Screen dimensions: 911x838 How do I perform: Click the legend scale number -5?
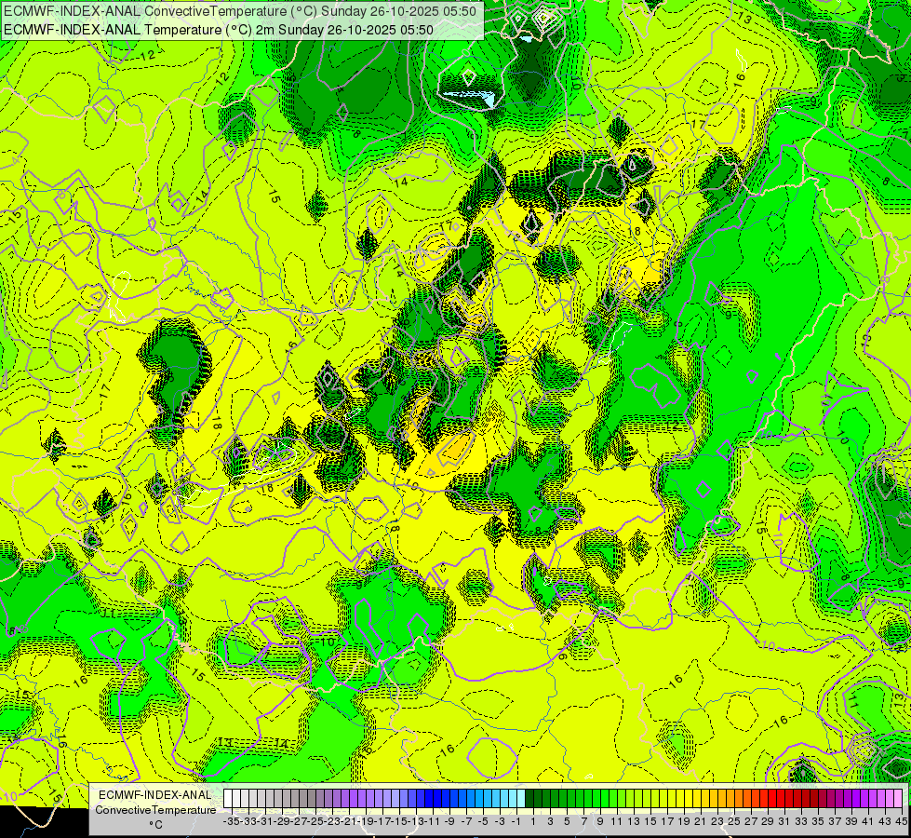[482, 821]
